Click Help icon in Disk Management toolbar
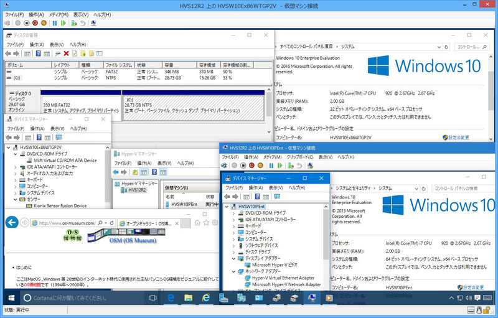Viewport: 498px width, 318px height. [x=39, y=54]
